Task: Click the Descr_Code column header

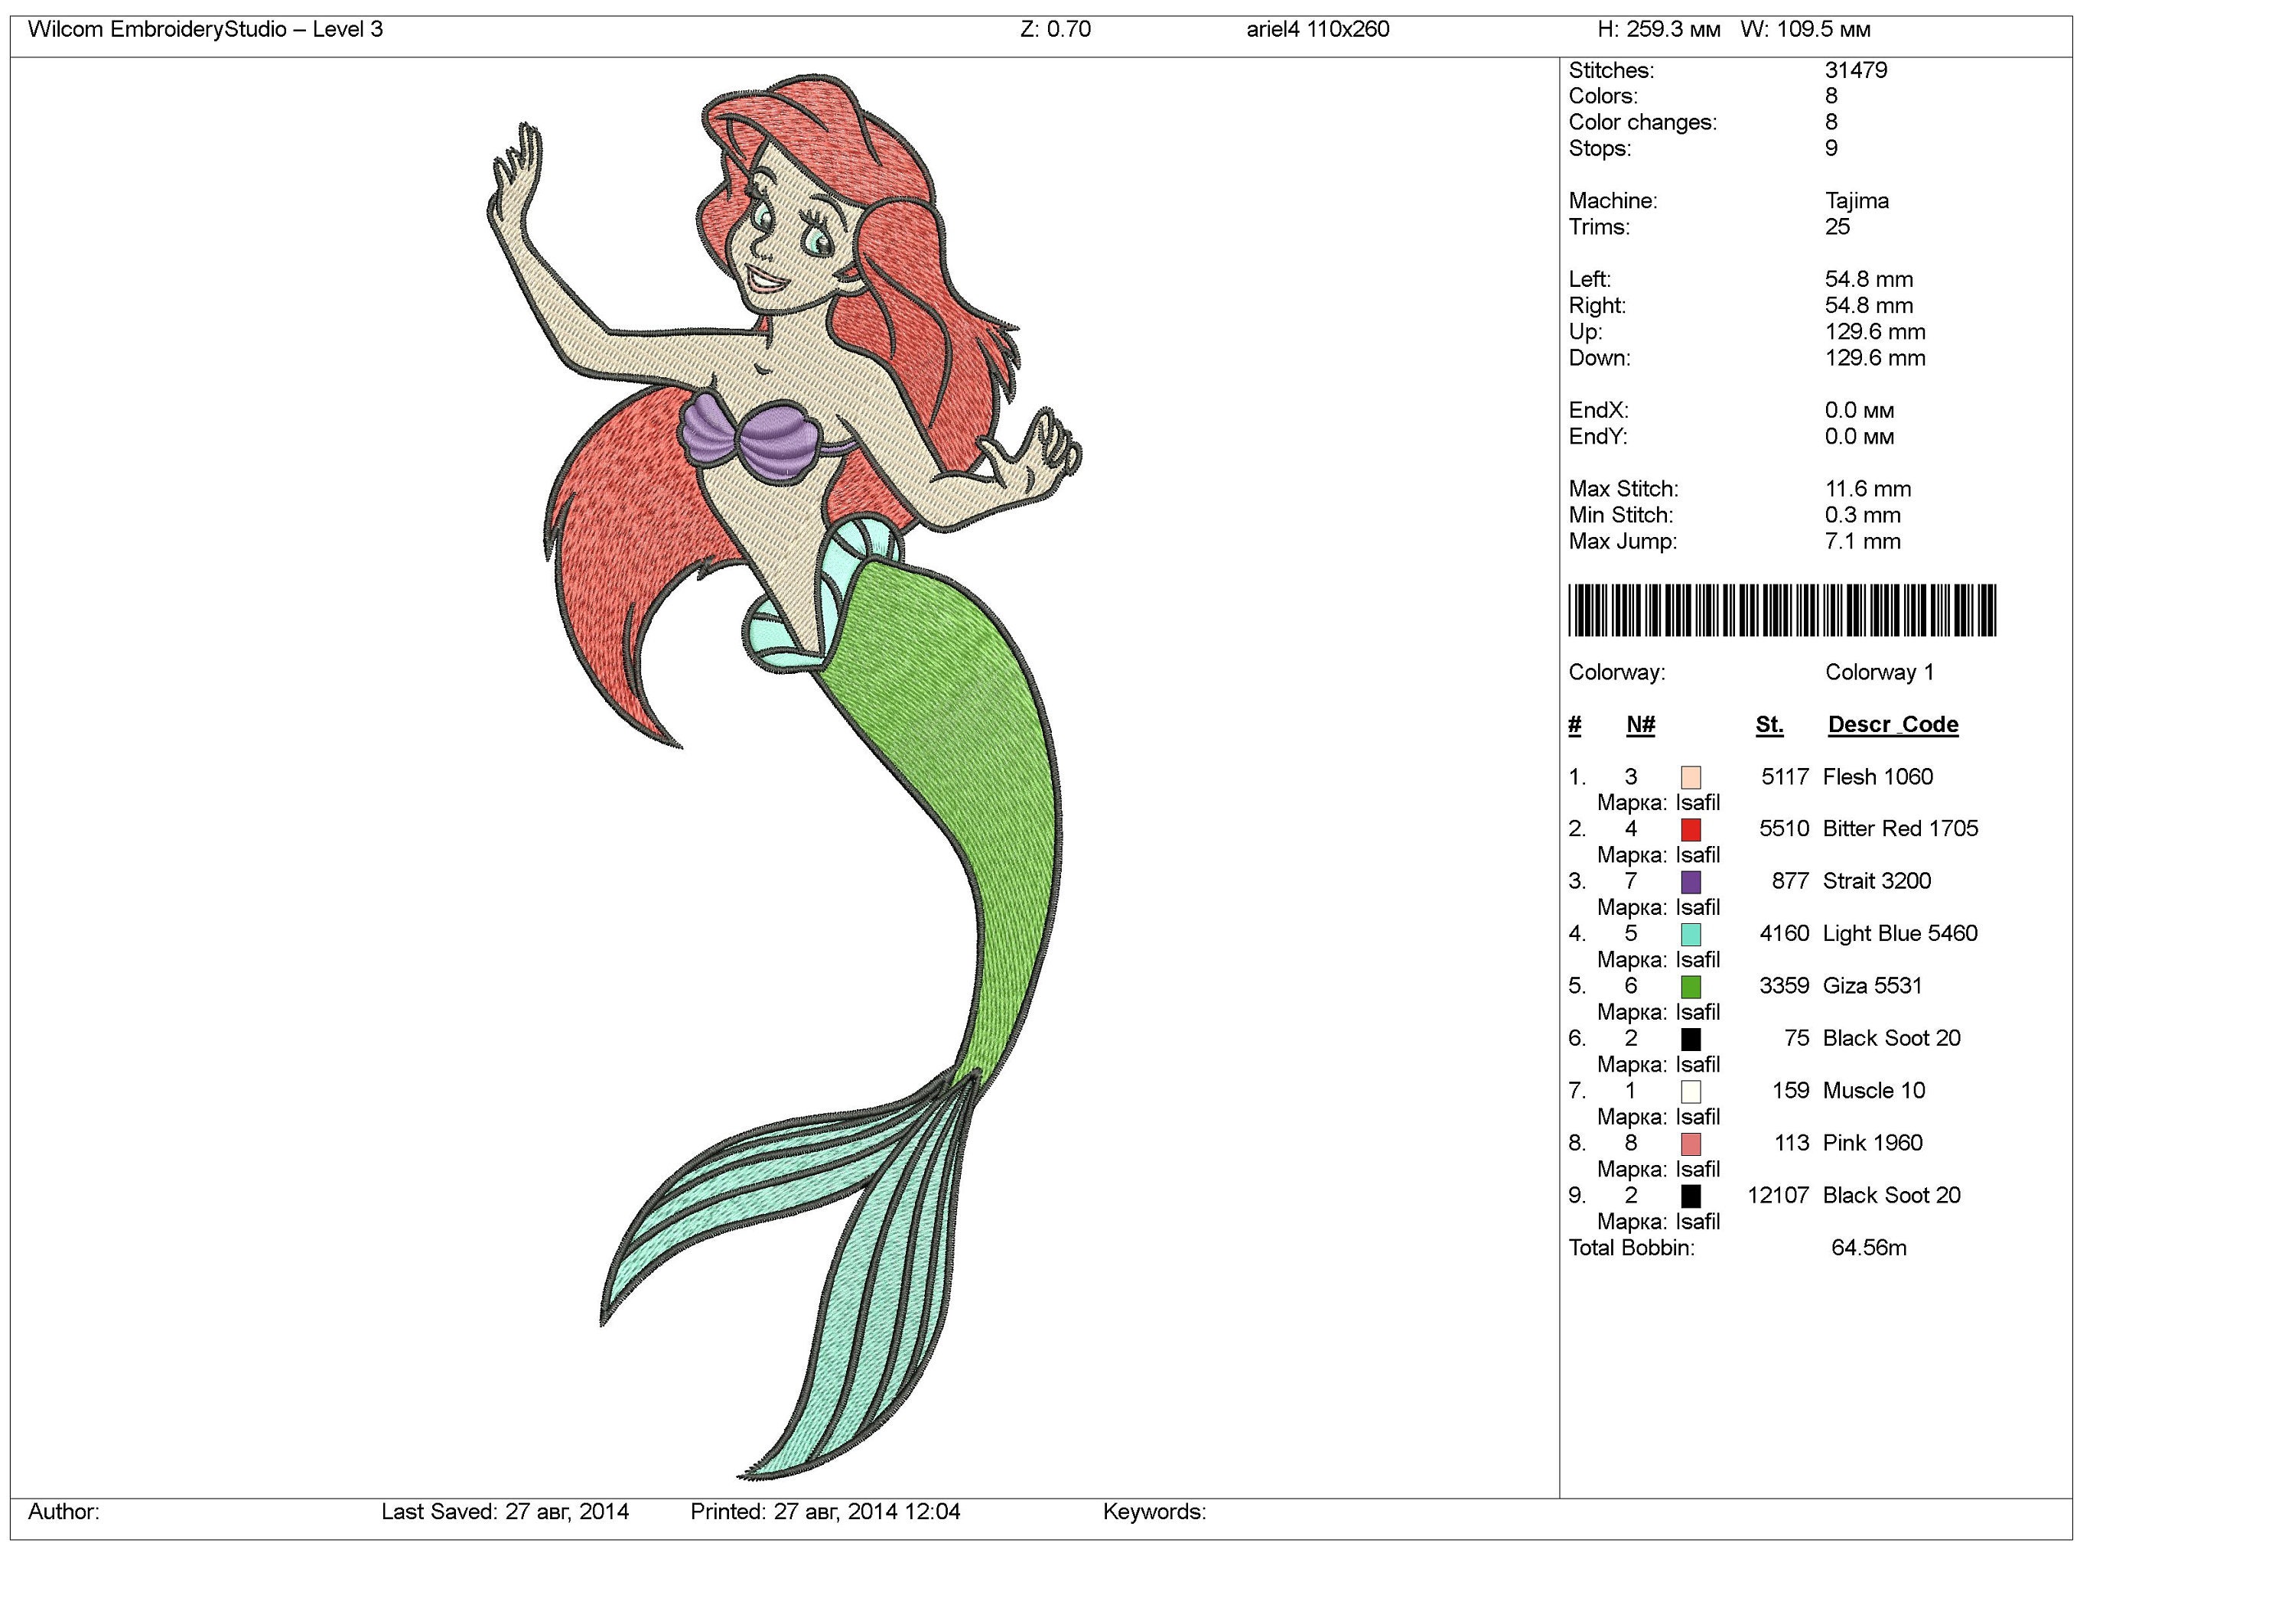Action: 1892,724
